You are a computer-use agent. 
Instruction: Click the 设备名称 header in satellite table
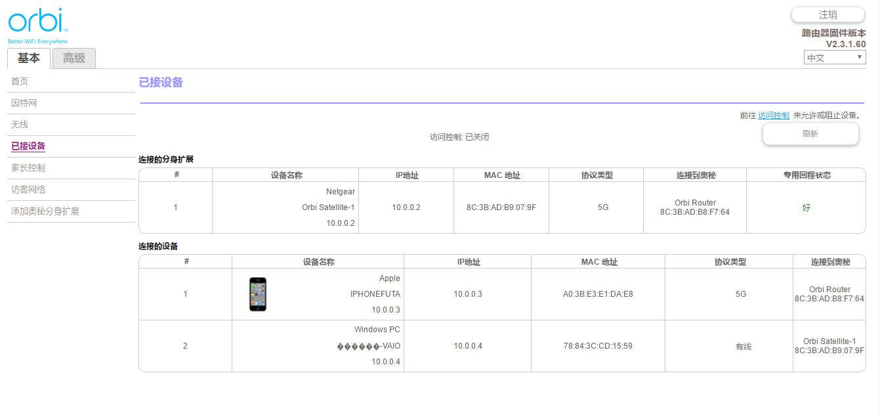(286, 175)
